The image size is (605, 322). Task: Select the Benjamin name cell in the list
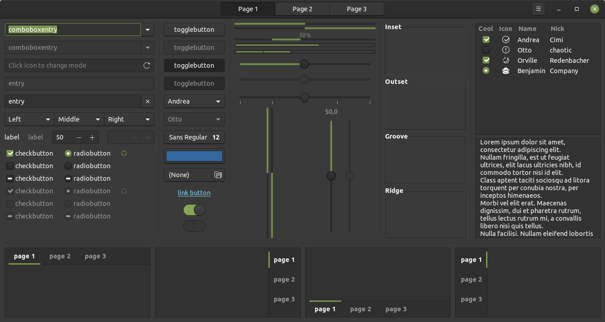tap(531, 71)
